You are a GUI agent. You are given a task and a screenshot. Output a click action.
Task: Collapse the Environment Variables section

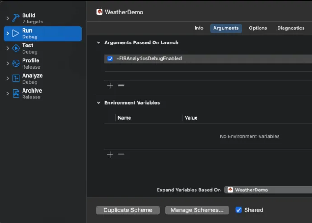pos(98,103)
